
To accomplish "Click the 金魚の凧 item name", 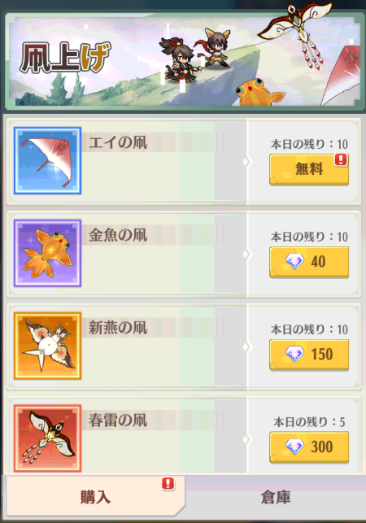I will 118,235.
